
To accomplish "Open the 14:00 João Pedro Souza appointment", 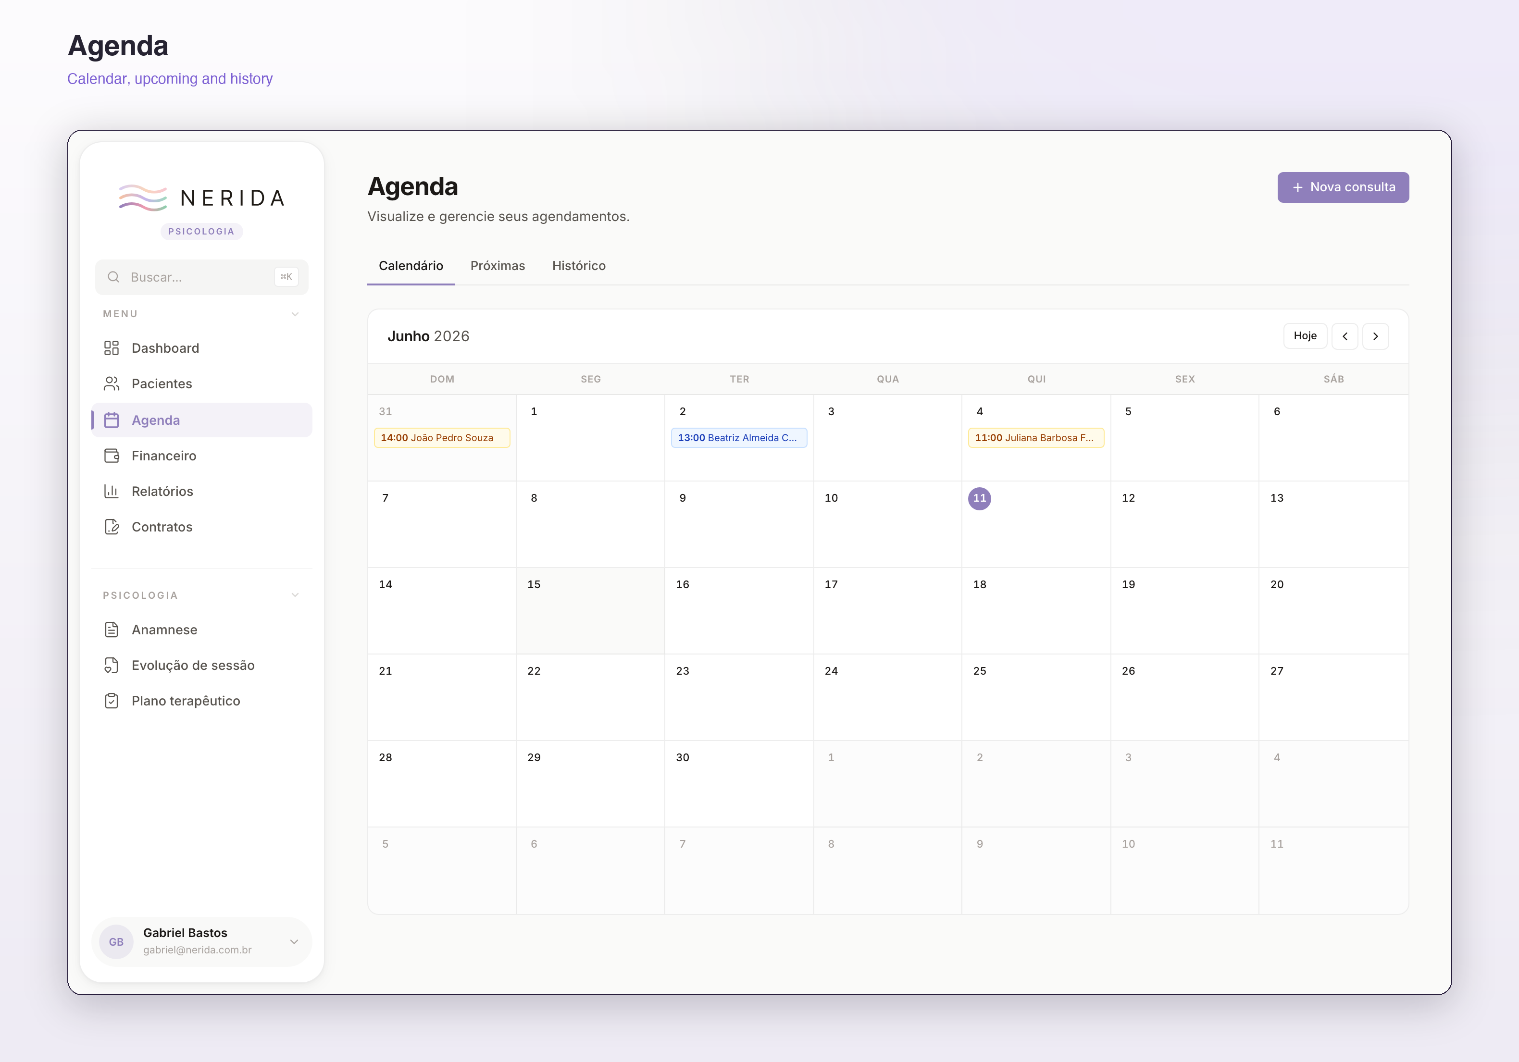I will pyautogui.click(x=442, y=438).
